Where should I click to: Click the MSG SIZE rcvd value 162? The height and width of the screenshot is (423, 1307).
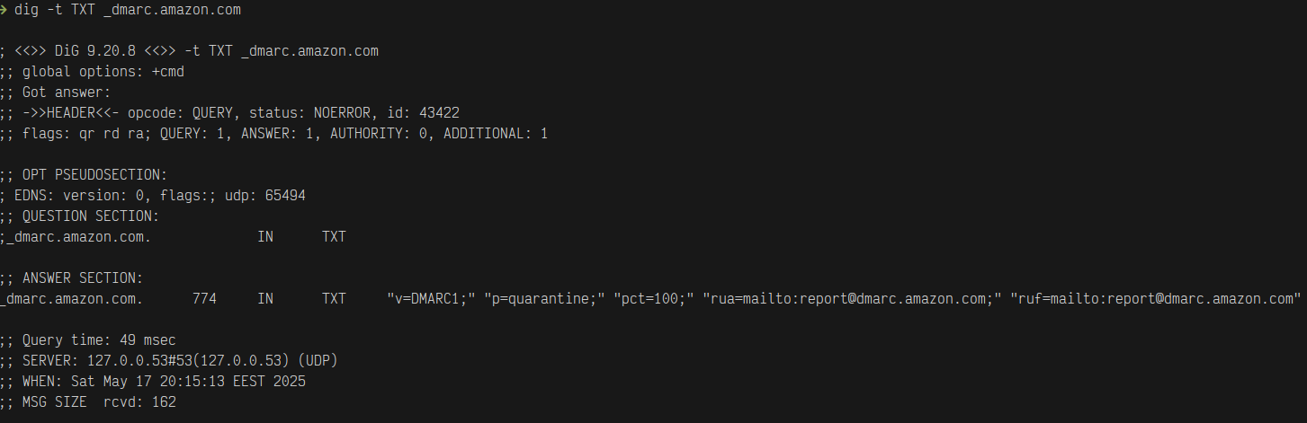(x=163, y=402)
